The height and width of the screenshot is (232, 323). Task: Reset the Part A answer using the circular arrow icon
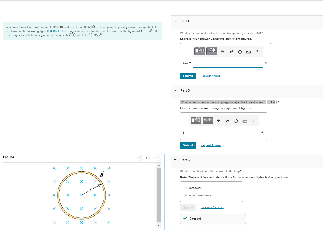tap(240, 52)
